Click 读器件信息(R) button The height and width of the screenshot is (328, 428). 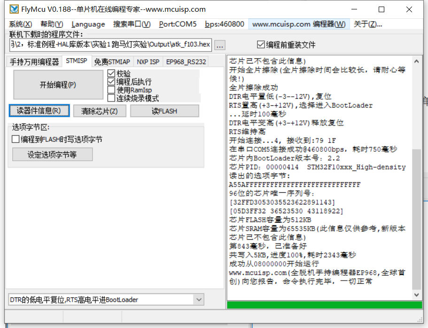(39, 110)
